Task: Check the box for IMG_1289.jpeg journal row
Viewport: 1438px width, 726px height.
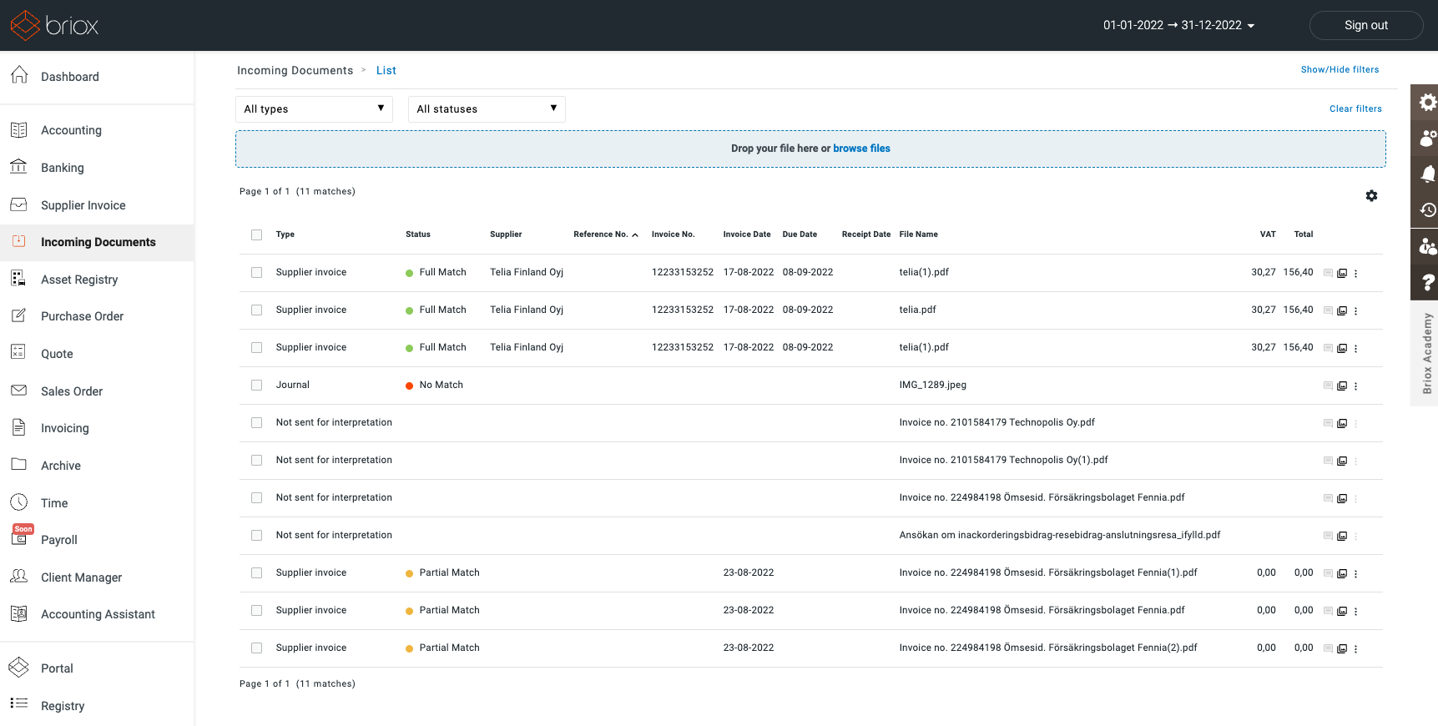Action: pyautogui.click(x=256, y=385)
